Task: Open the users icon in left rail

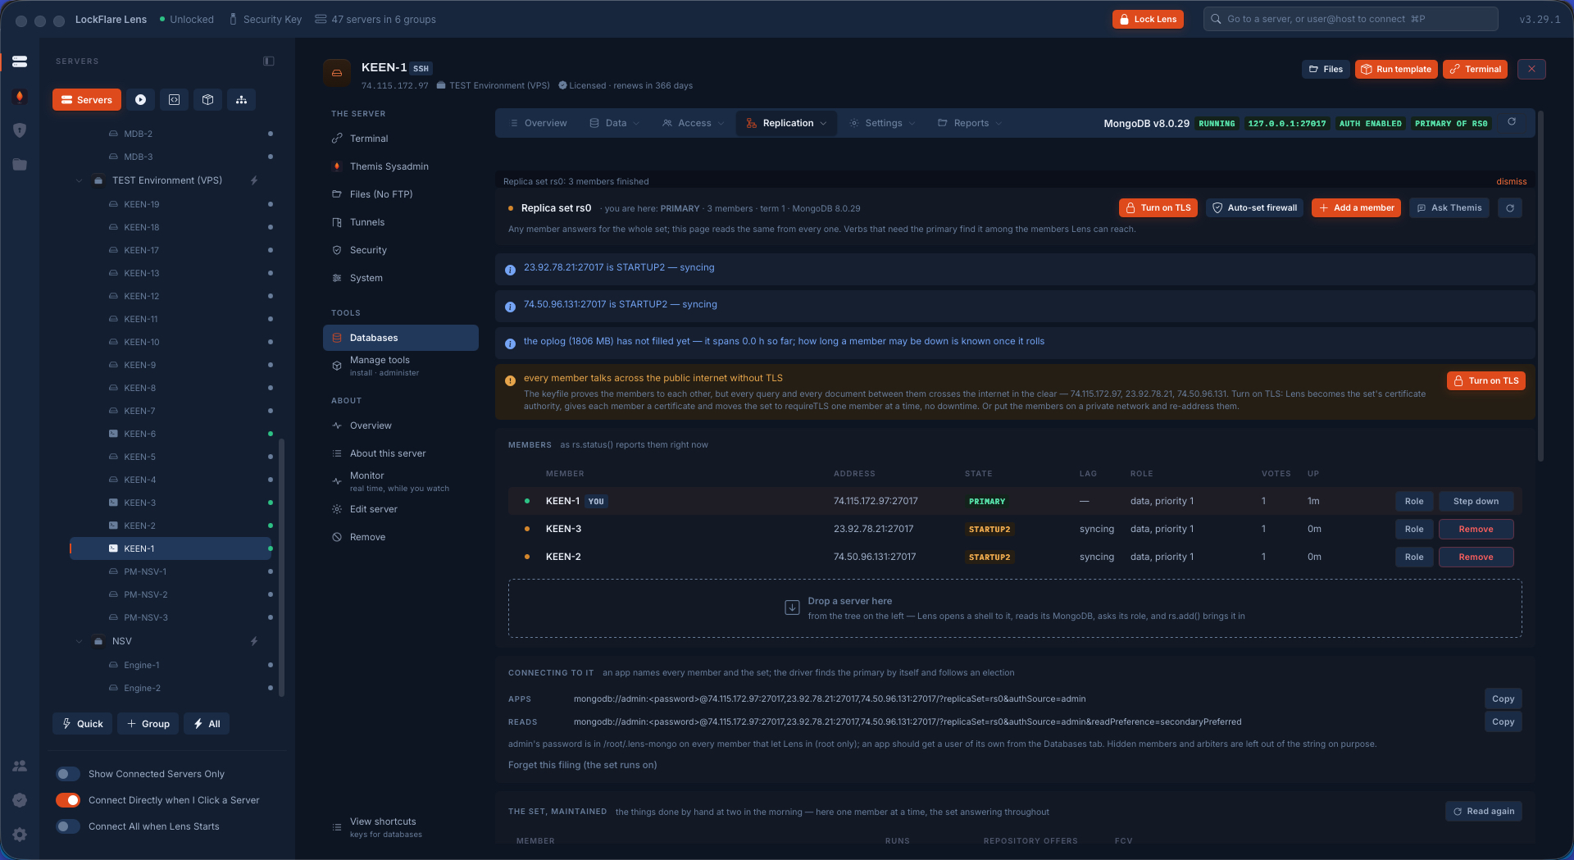Action: tap(20, 766)
